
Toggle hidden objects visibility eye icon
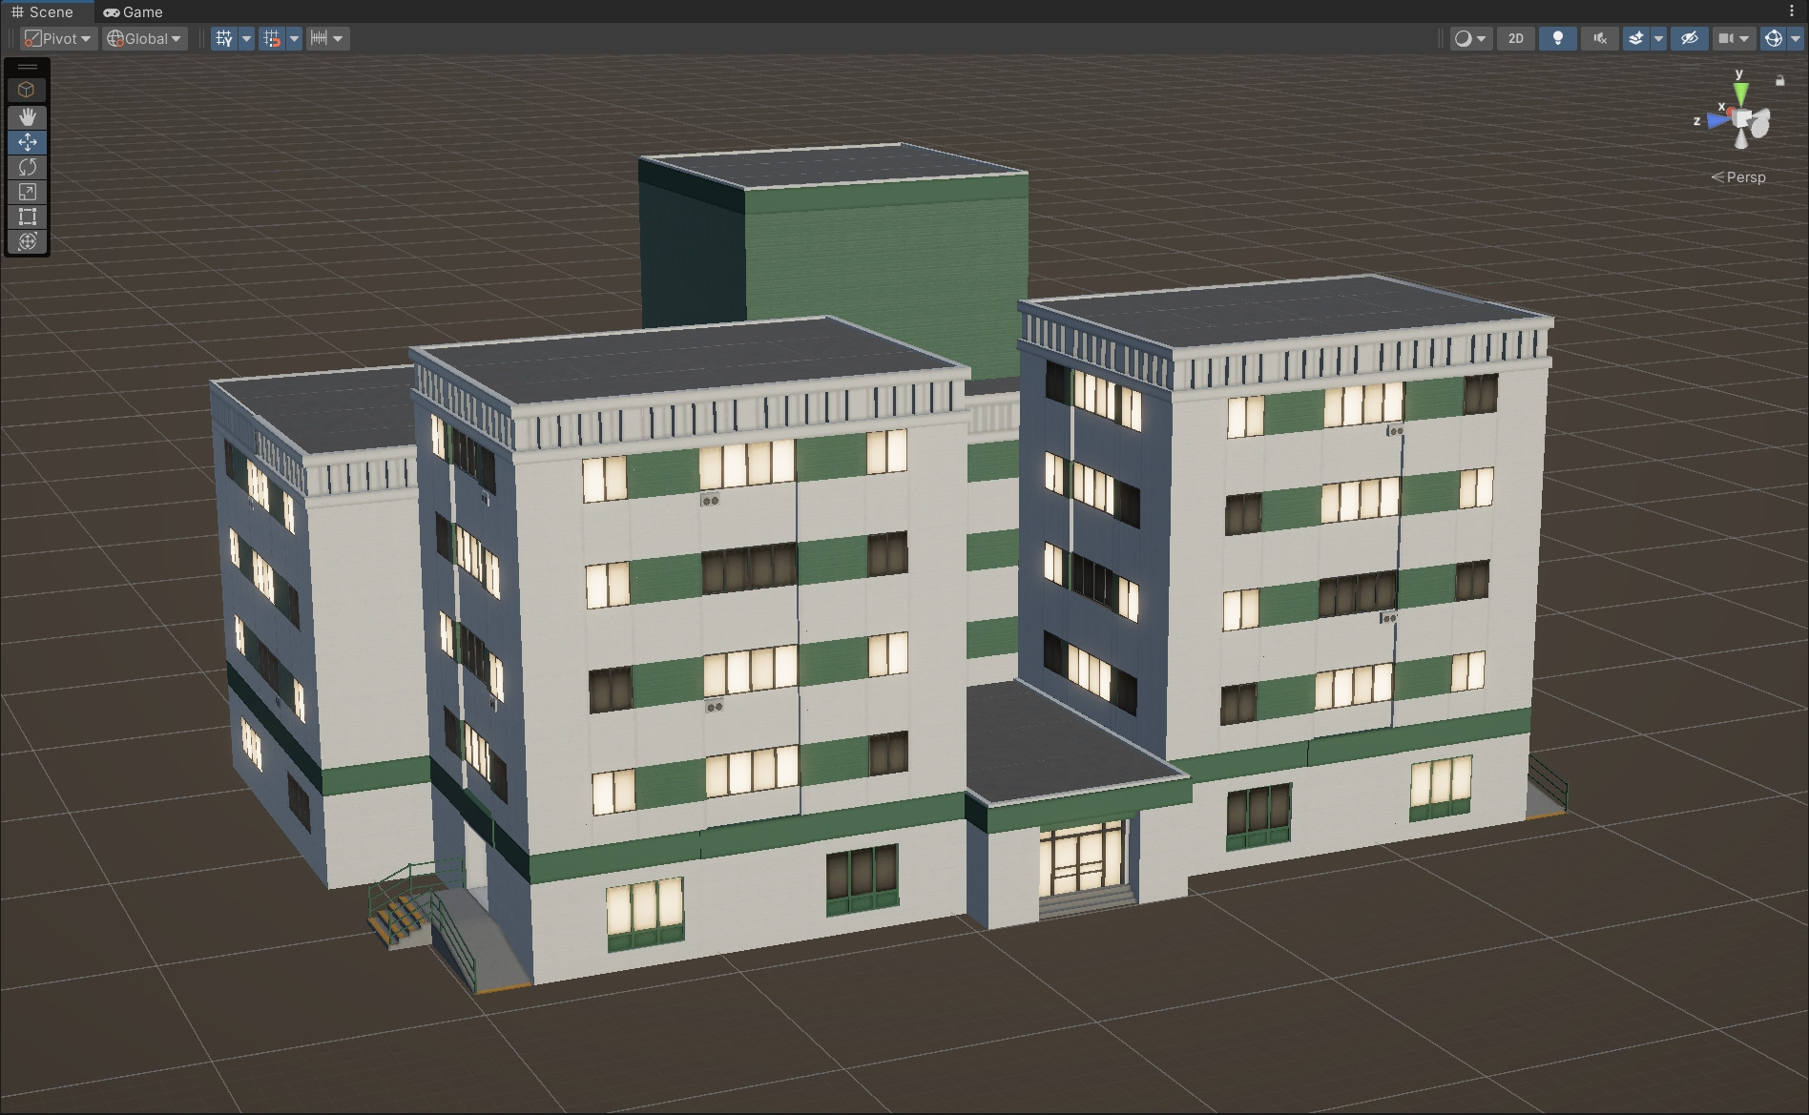coord(1690,38)
